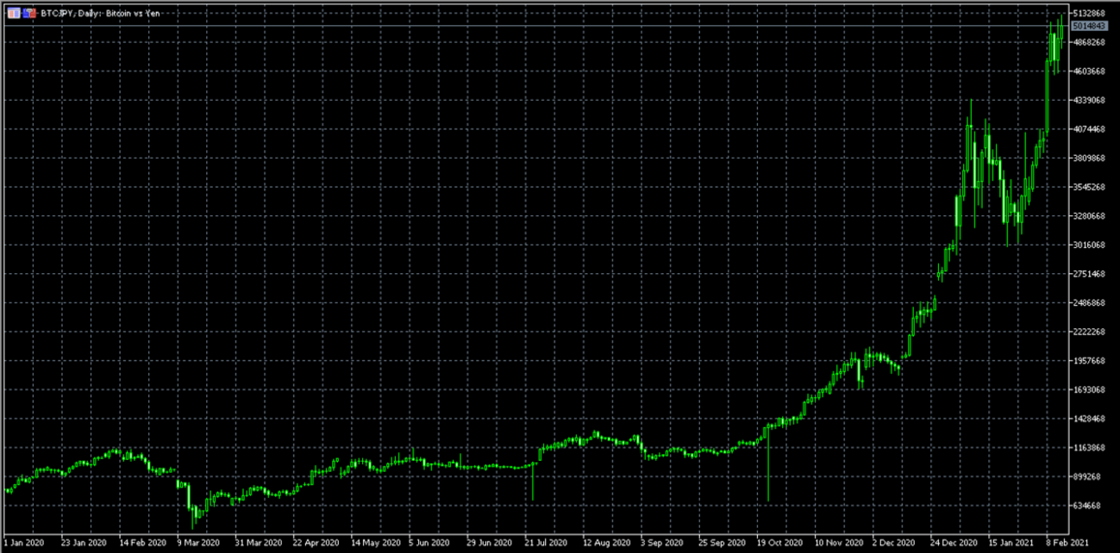Click the 4603668 price scale label
This screenshot has width=1120, height=553.
pyautogui.click(x=1090, y=71)
